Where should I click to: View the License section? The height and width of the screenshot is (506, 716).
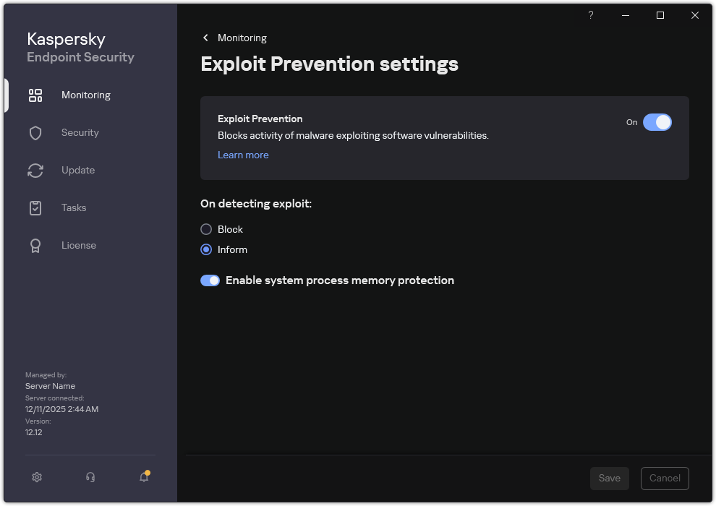(78, 245)
